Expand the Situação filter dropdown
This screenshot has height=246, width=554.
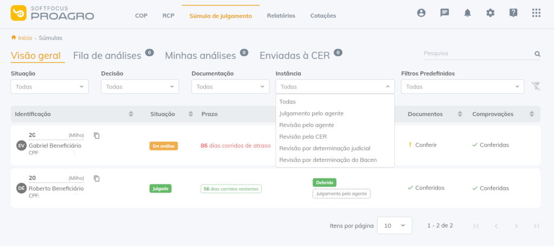point(50,87)
